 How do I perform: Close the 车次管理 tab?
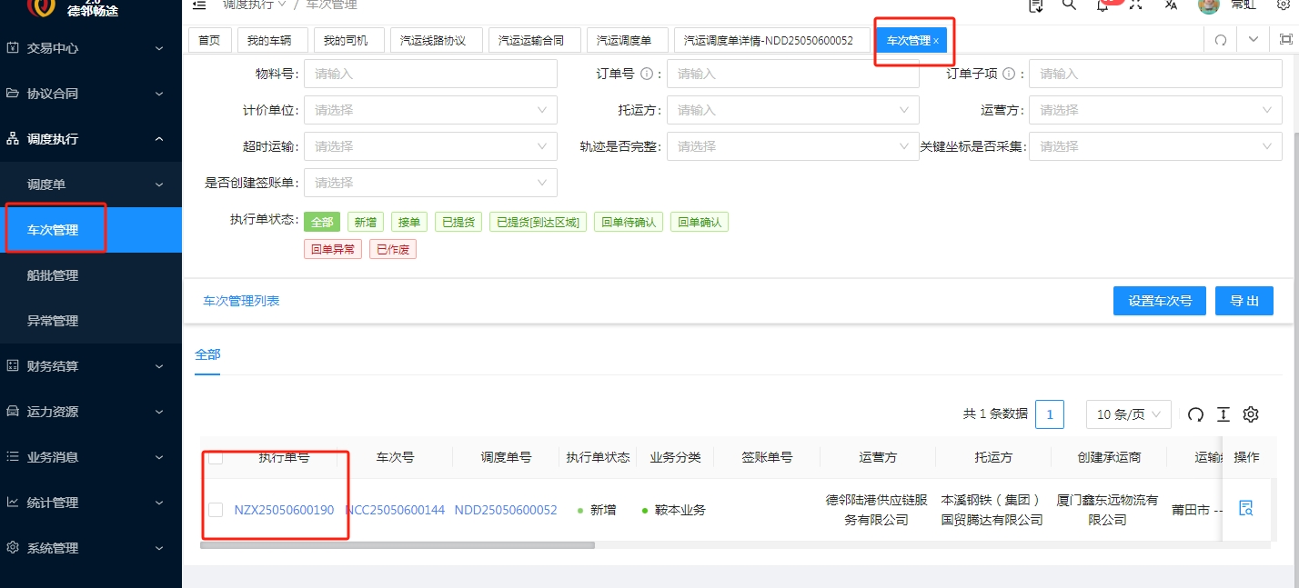click(x=936, y=41)
